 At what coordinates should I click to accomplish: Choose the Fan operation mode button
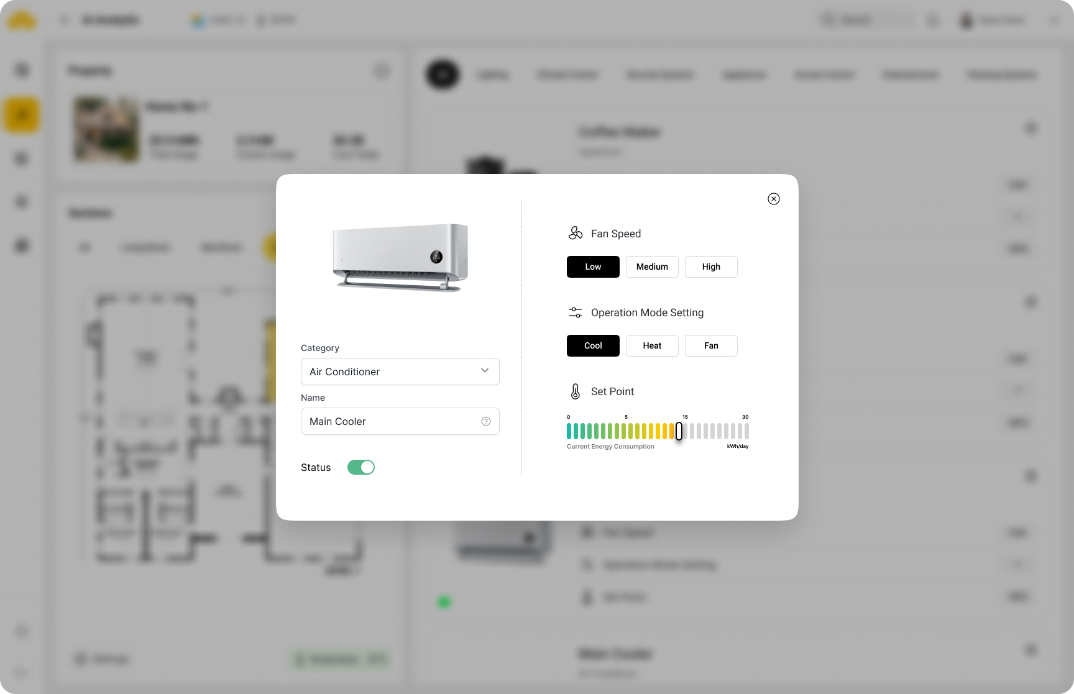711,345
